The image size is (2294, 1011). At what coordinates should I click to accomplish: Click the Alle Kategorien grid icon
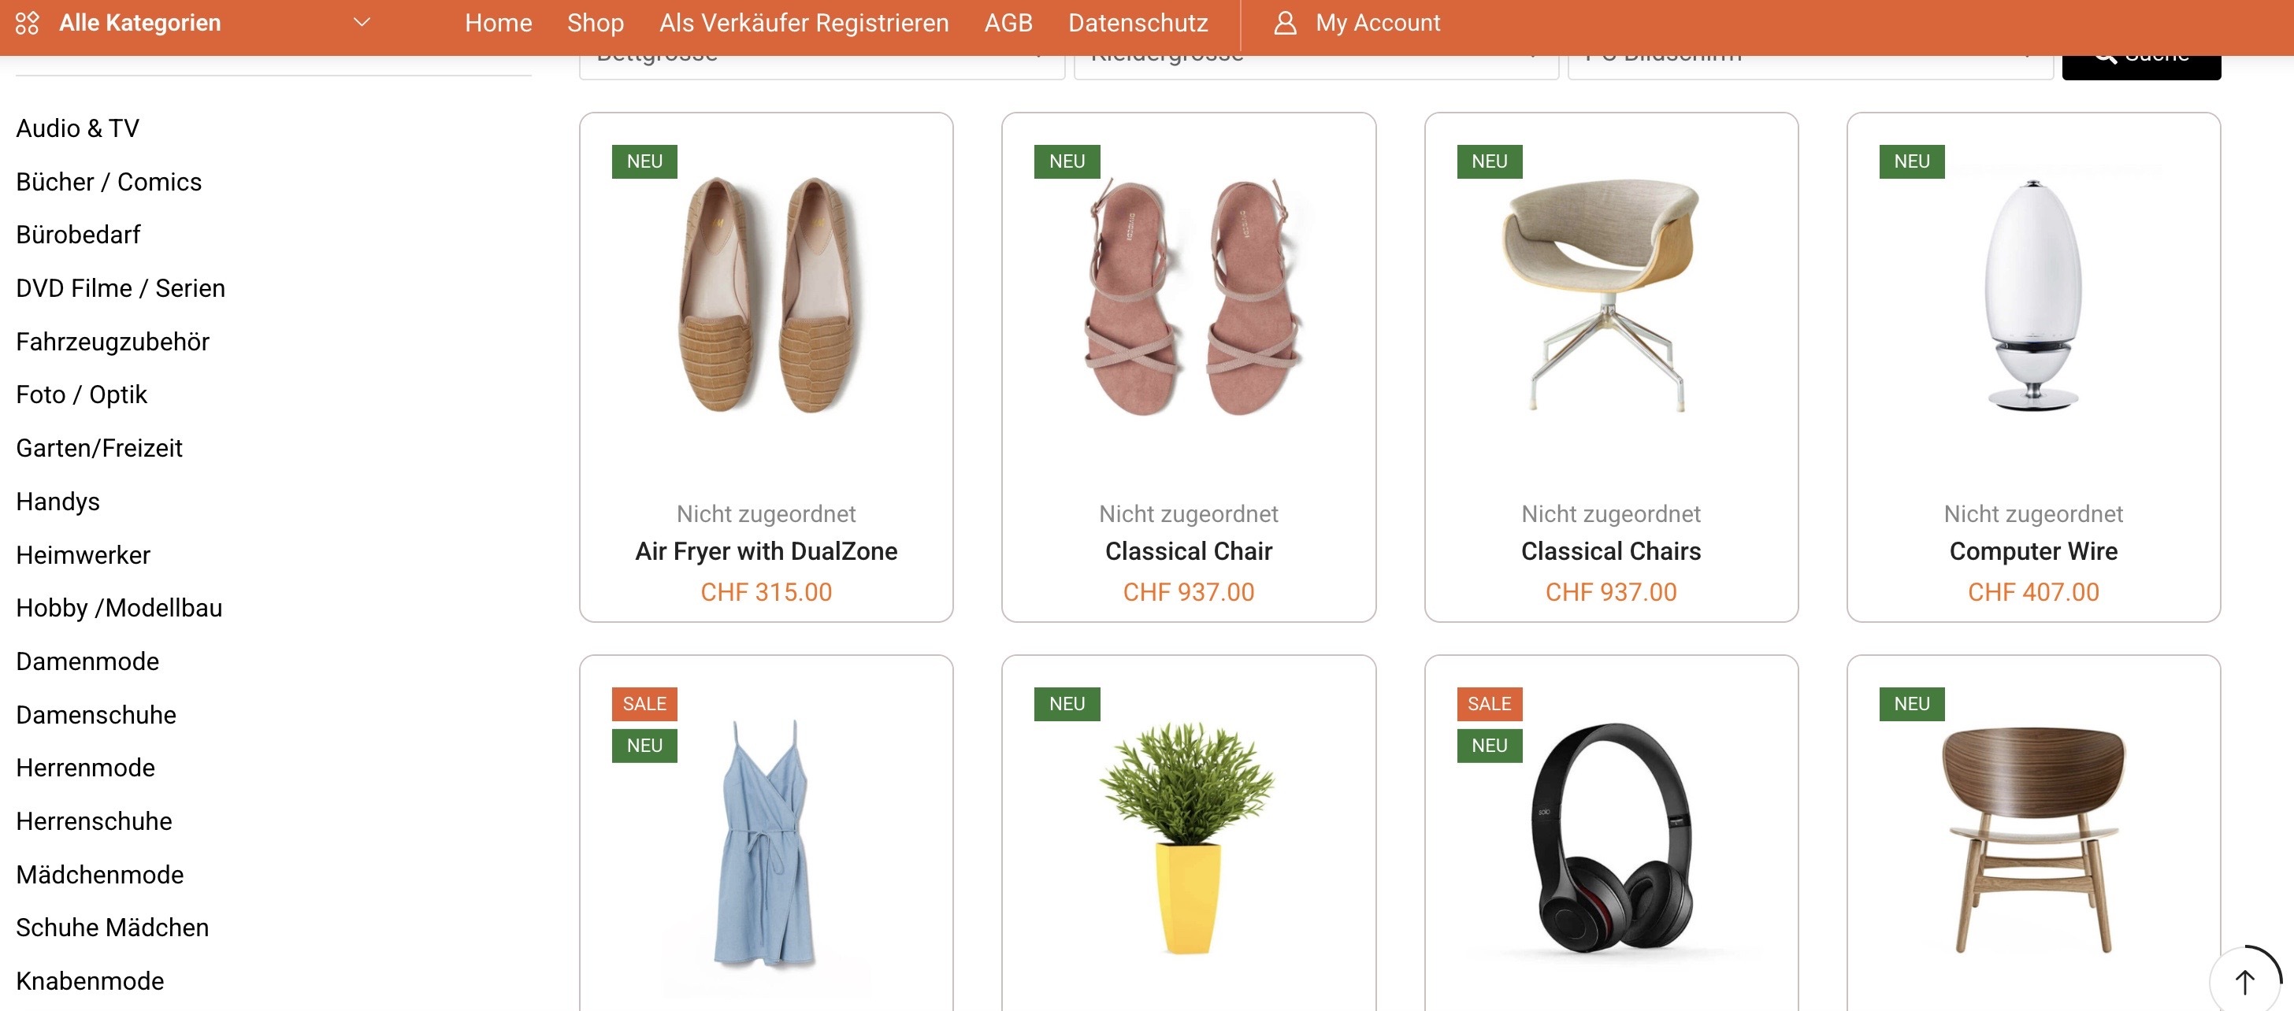pos(27,23)
